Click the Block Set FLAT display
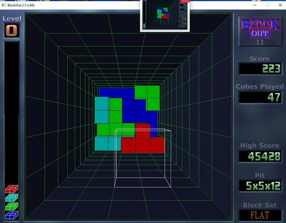The image size is (286, 223). tap(260, 215)
